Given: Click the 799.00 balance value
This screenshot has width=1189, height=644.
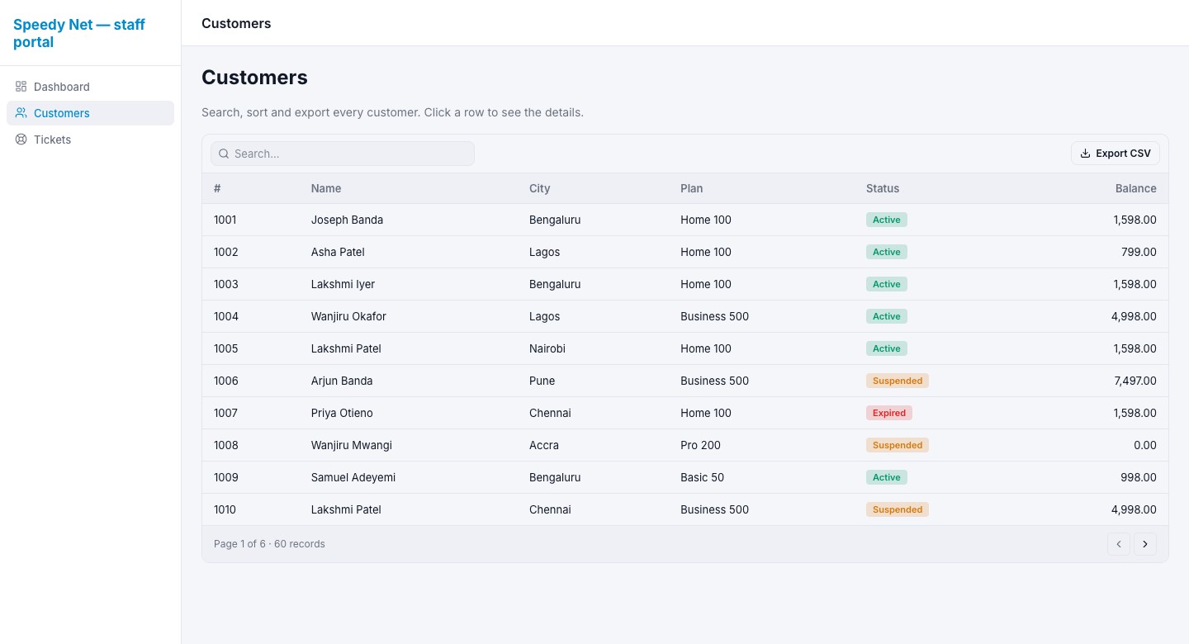Looking at the screenshot, I should (1139, 252).
